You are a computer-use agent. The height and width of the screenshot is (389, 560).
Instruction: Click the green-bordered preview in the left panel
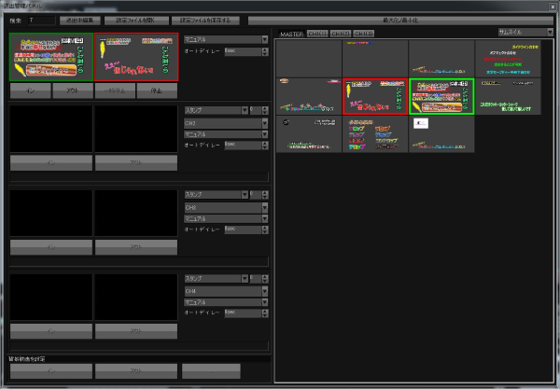[x=51, y=57]
